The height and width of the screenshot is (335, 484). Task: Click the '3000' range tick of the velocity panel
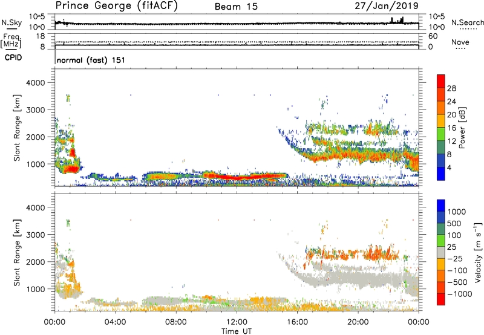tap(35, 235)
